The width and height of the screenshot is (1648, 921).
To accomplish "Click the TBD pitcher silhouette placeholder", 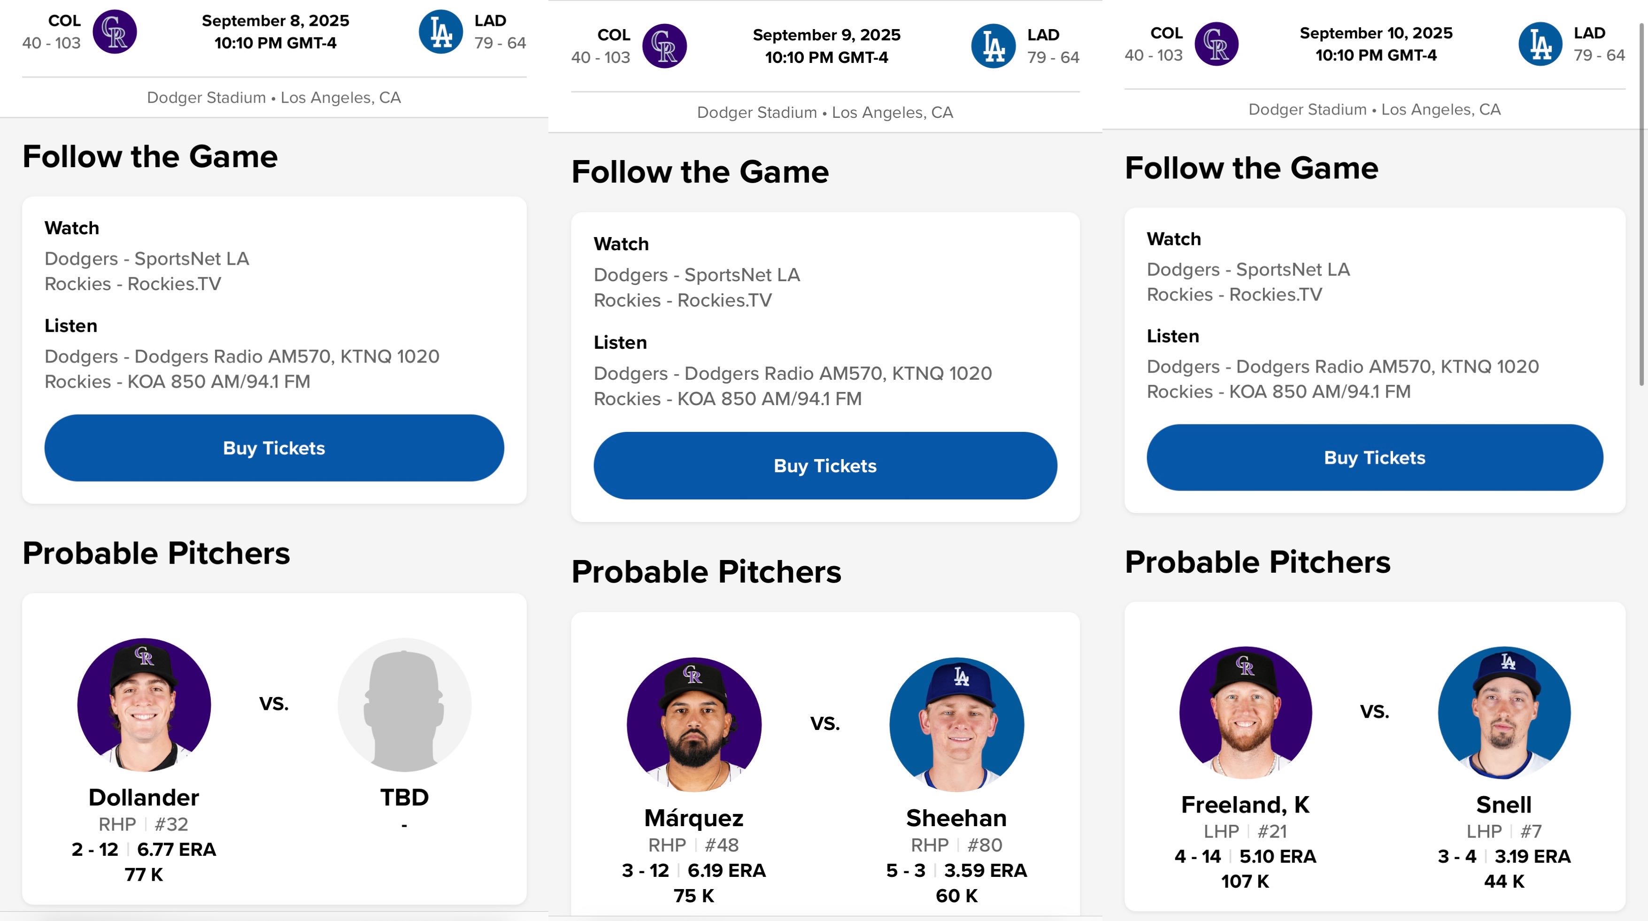I will [x=404, y=704].
